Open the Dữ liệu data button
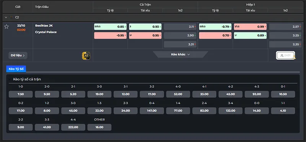 (x=18, y=55)
